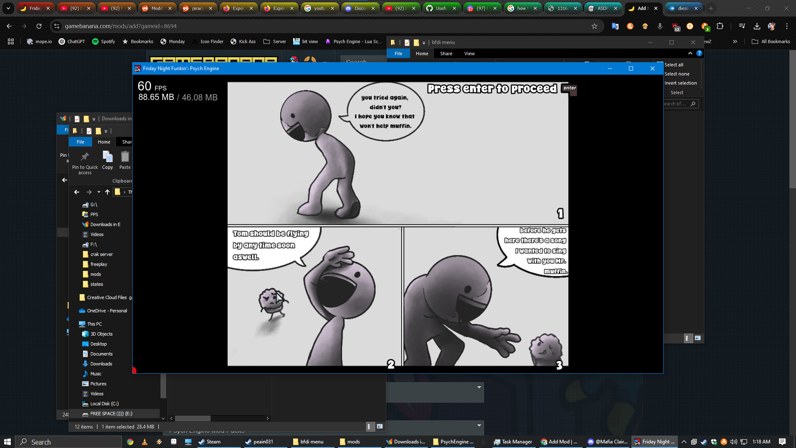Show hidden bookmarks overflow chevron
The image size is (796, 448).
coord(735,41)
